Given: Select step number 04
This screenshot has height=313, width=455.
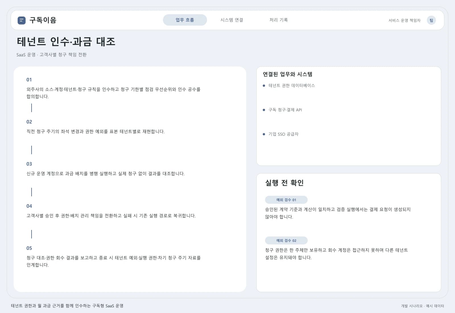Looking at the screenshot, I should 29,206.
